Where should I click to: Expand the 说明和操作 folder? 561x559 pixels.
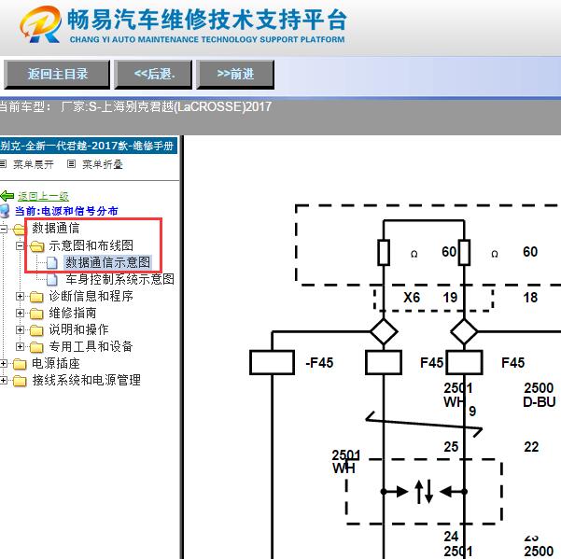20,329
